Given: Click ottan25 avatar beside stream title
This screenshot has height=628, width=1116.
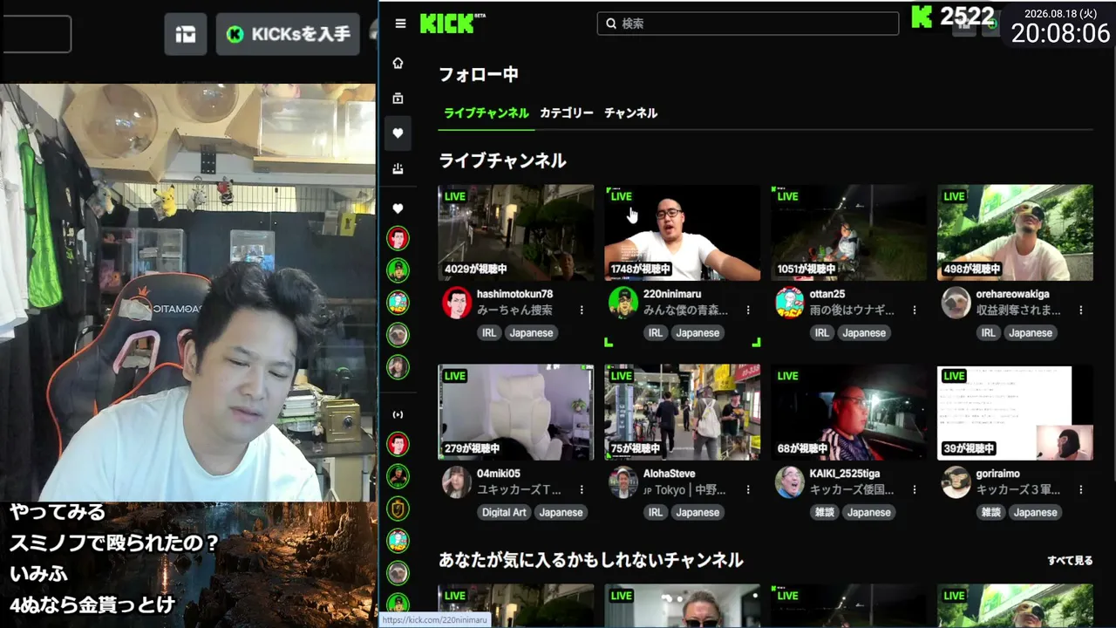Looking at the screenshot, I should click(x=790, y=303).
